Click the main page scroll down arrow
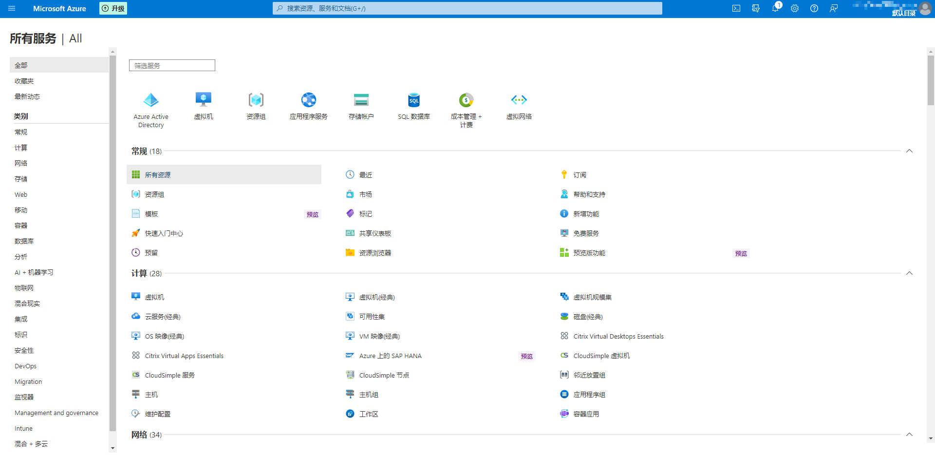This screenshot has width=935, height=455. point(931,438)
